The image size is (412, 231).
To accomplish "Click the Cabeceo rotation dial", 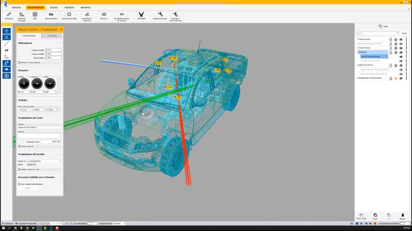I will [37, 84].
